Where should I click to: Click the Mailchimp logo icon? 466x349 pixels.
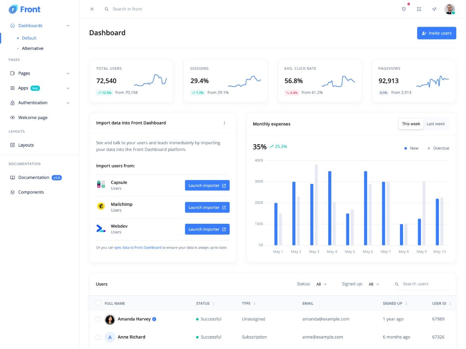(x=101, y=207)
